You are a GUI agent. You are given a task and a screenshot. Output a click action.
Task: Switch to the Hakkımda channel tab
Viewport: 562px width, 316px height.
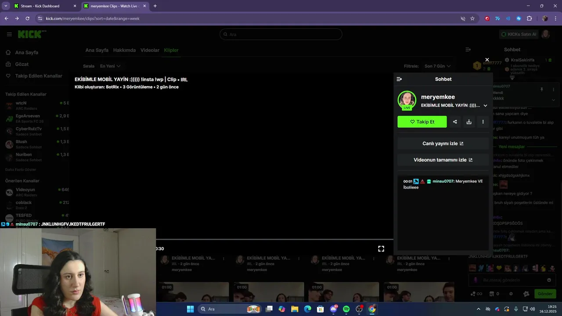(124, 50)
